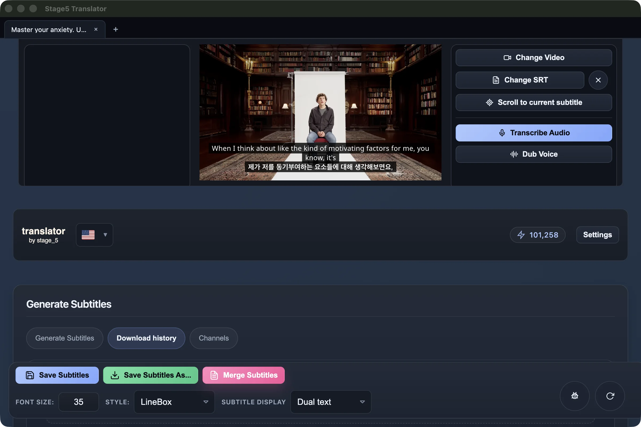Click the US flag icon
The height and width of the screenshot is (427, 641).
88,235
